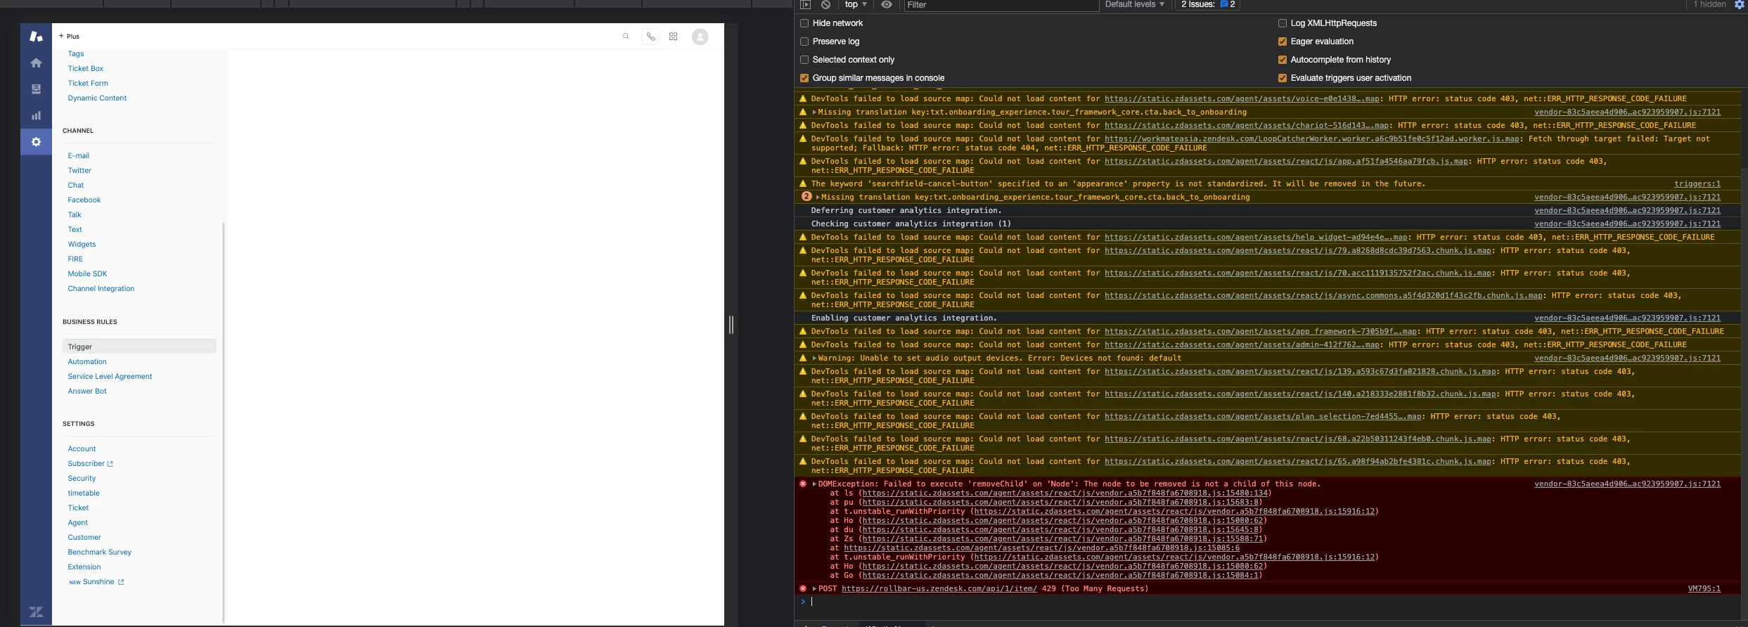
Task: Open Service Level Agreement settings
Action: coord(110,376)
